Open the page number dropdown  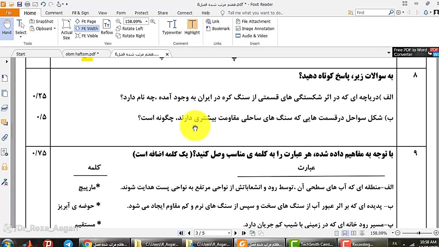[x=229, y=233]
